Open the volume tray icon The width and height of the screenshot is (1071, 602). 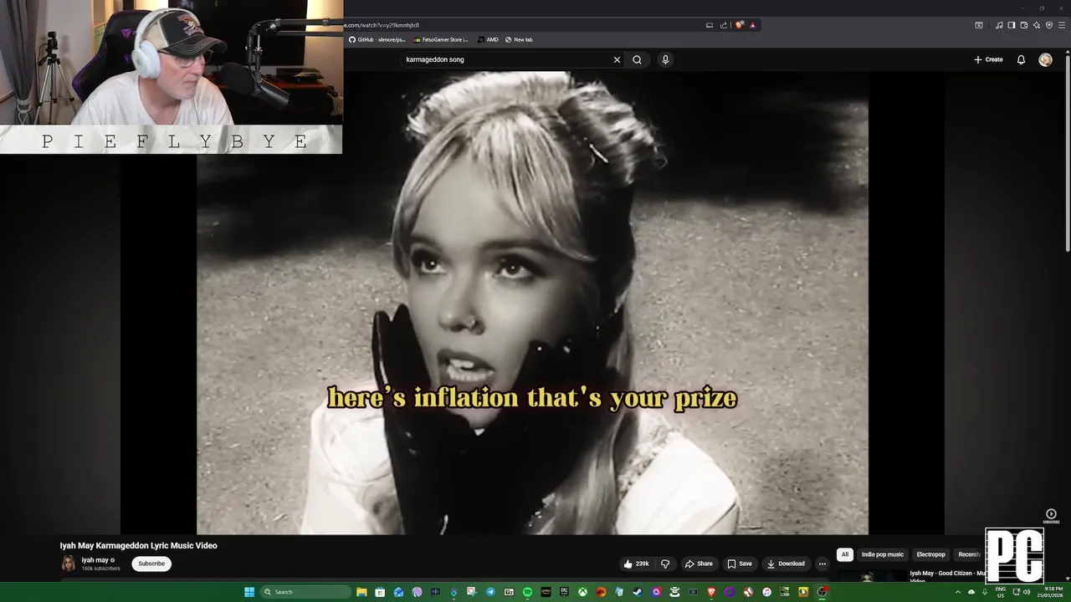tap(1027, 592)
